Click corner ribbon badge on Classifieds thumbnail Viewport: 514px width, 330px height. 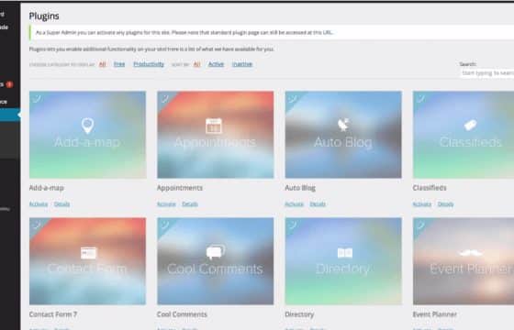click(419, 98)
